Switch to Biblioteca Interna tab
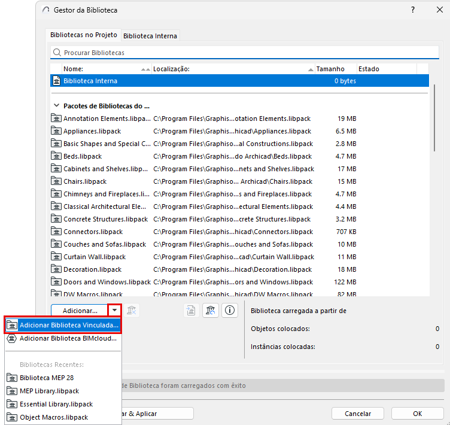The height and width of the screenshot is (425, 450). (150, 36)
